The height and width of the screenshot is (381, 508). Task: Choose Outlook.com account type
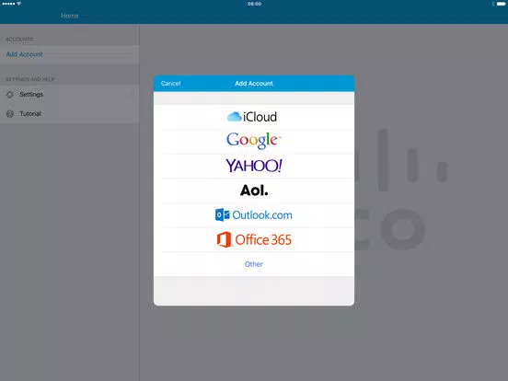254,215
